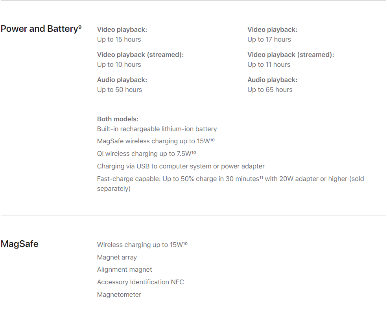This screenshot has width=387, height=309.
Task: Click 'Charging via USB to computer system' line
Action: click(x=181, y=166)
